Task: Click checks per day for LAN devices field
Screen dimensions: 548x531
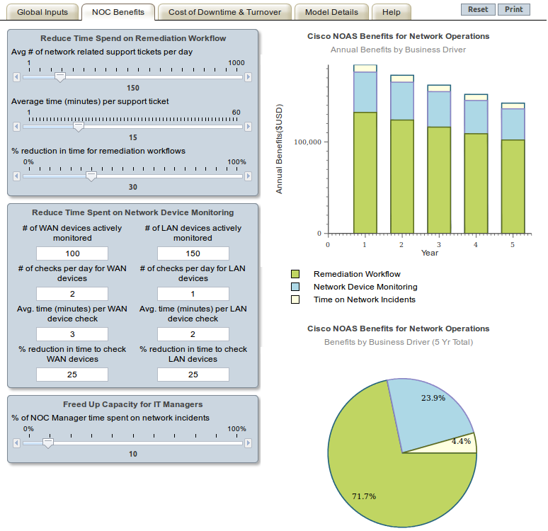Action: (x=193, y=294)
